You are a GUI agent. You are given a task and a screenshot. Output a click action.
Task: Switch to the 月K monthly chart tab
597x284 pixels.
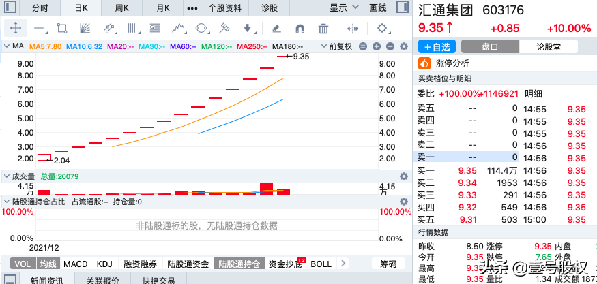[x=163, y=7]
